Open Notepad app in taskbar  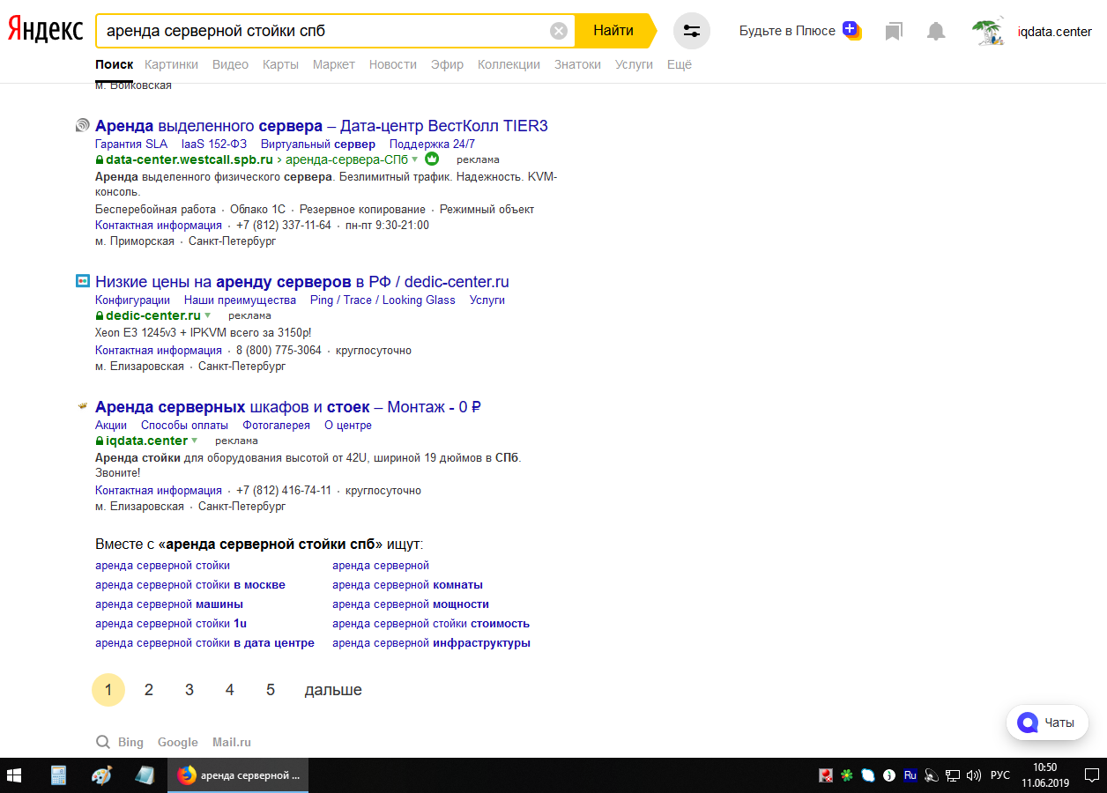(x=144, y=775)
